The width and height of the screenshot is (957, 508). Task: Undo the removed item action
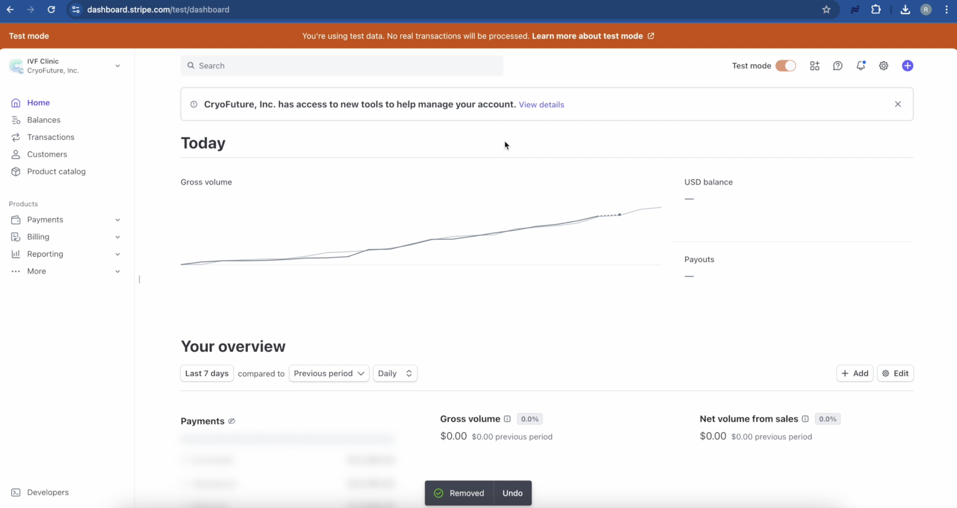click(x=512, y=493)
